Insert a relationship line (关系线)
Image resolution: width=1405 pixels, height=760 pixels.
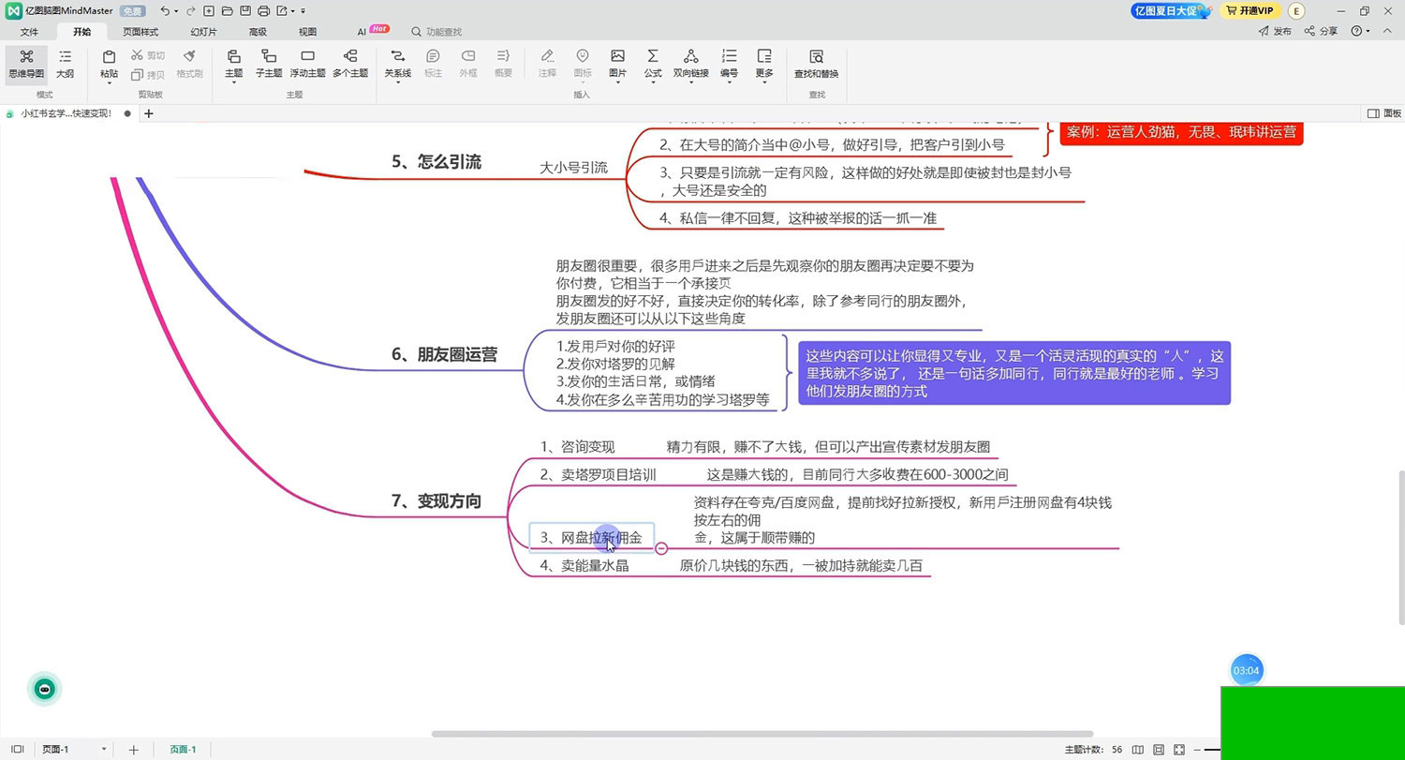coord(397,63)
